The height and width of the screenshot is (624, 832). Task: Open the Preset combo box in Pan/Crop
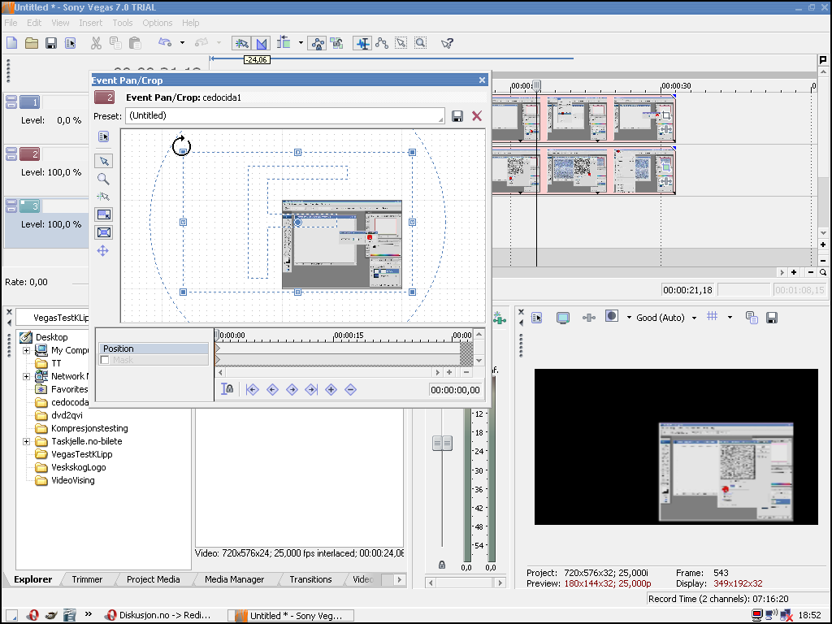click(x=285, y=115)
